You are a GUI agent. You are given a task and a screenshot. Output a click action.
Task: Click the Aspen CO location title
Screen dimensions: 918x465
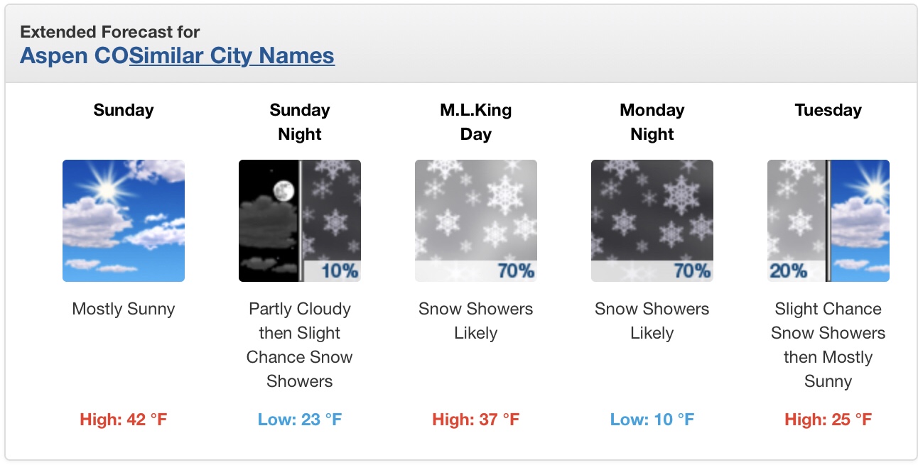pos(75,55)
